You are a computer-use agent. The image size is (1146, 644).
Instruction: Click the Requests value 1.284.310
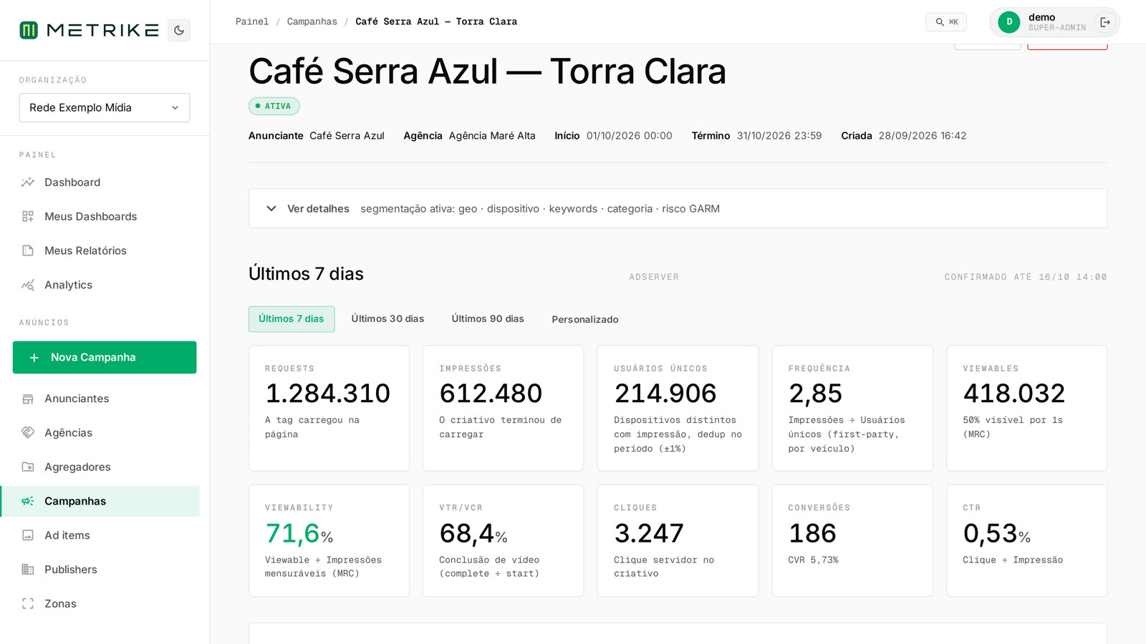328,394
